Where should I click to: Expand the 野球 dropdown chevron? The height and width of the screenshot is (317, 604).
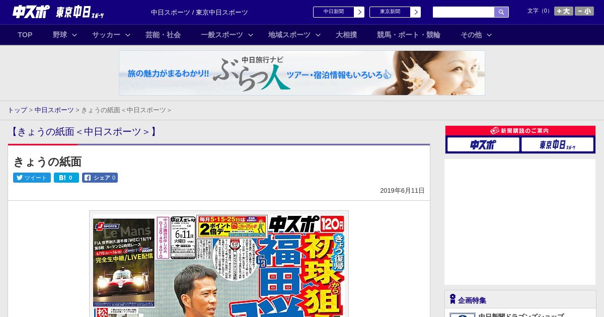point(74,35)
